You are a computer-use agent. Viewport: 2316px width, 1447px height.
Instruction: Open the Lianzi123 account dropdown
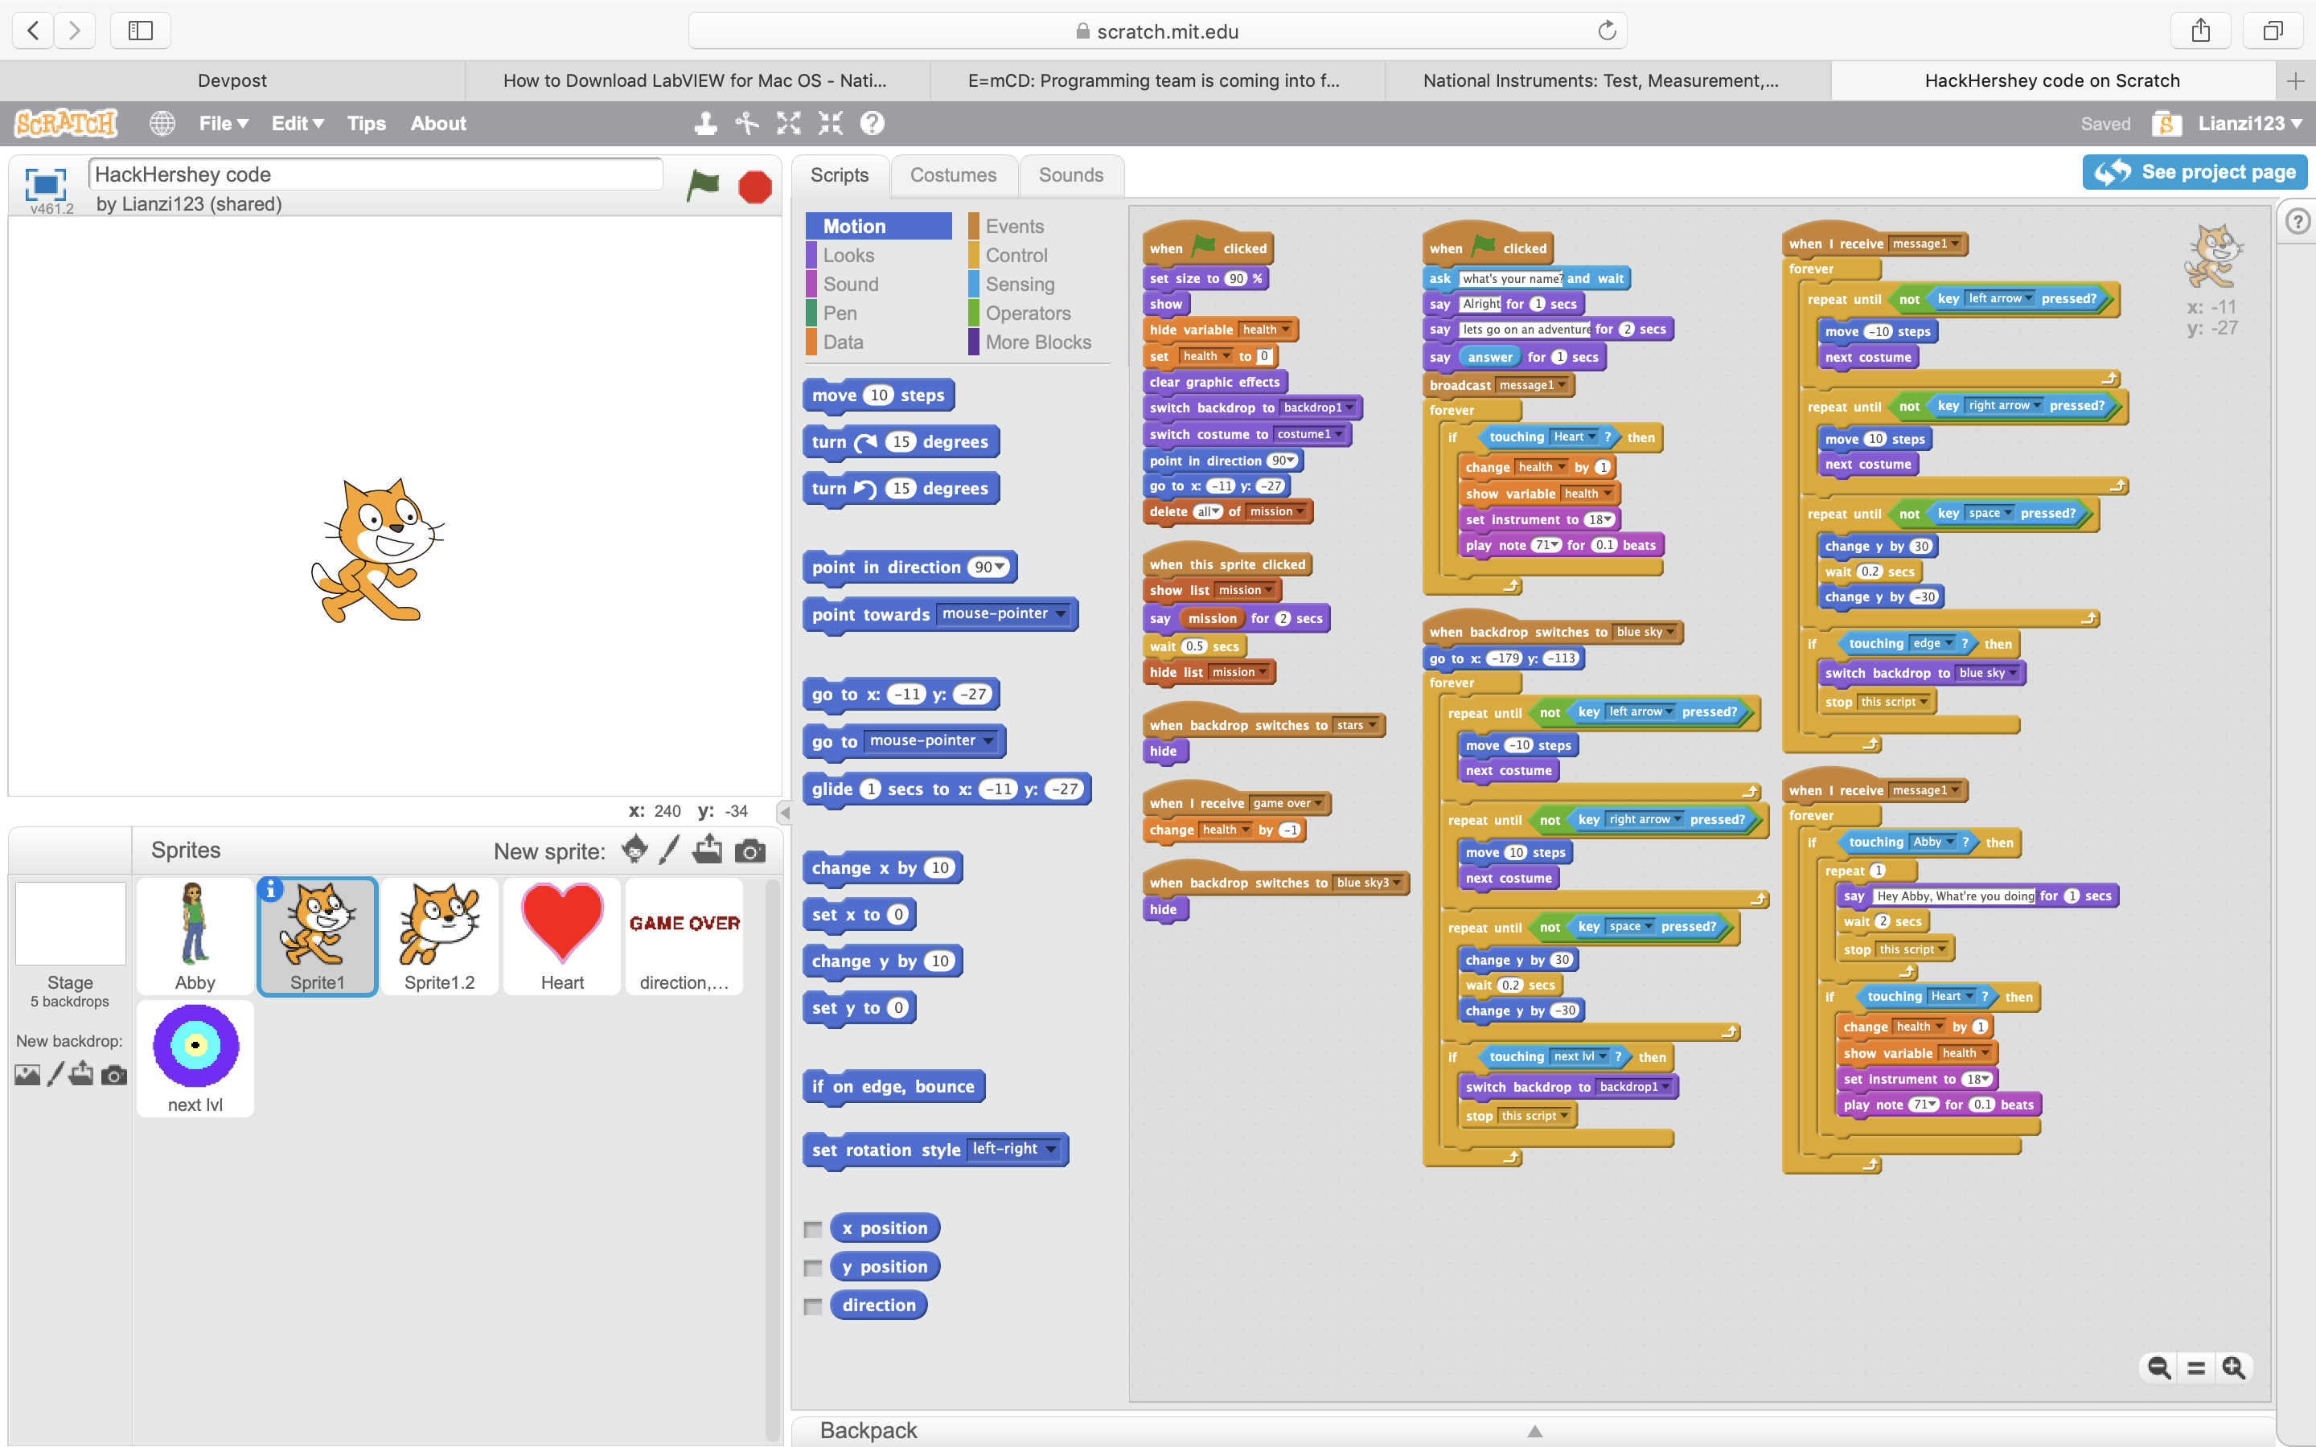[x=2249, y=124]
